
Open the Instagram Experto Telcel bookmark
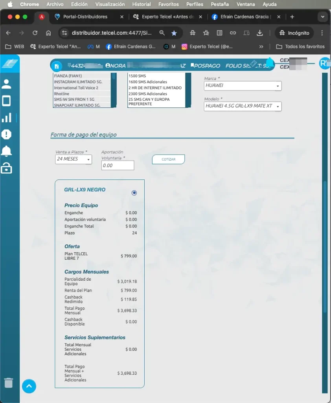point(207,46)
